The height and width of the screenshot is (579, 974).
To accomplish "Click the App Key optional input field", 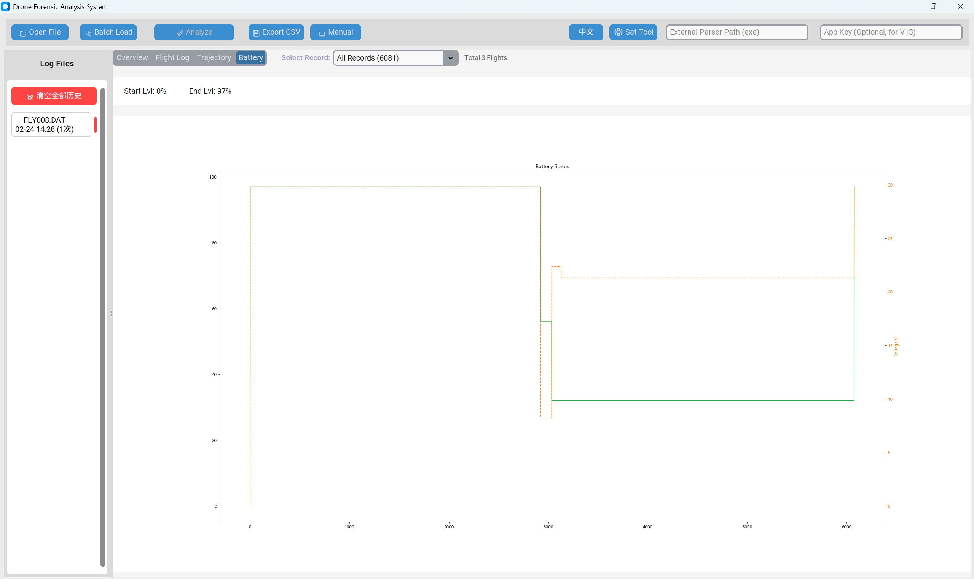I will (x=891, y=32).
